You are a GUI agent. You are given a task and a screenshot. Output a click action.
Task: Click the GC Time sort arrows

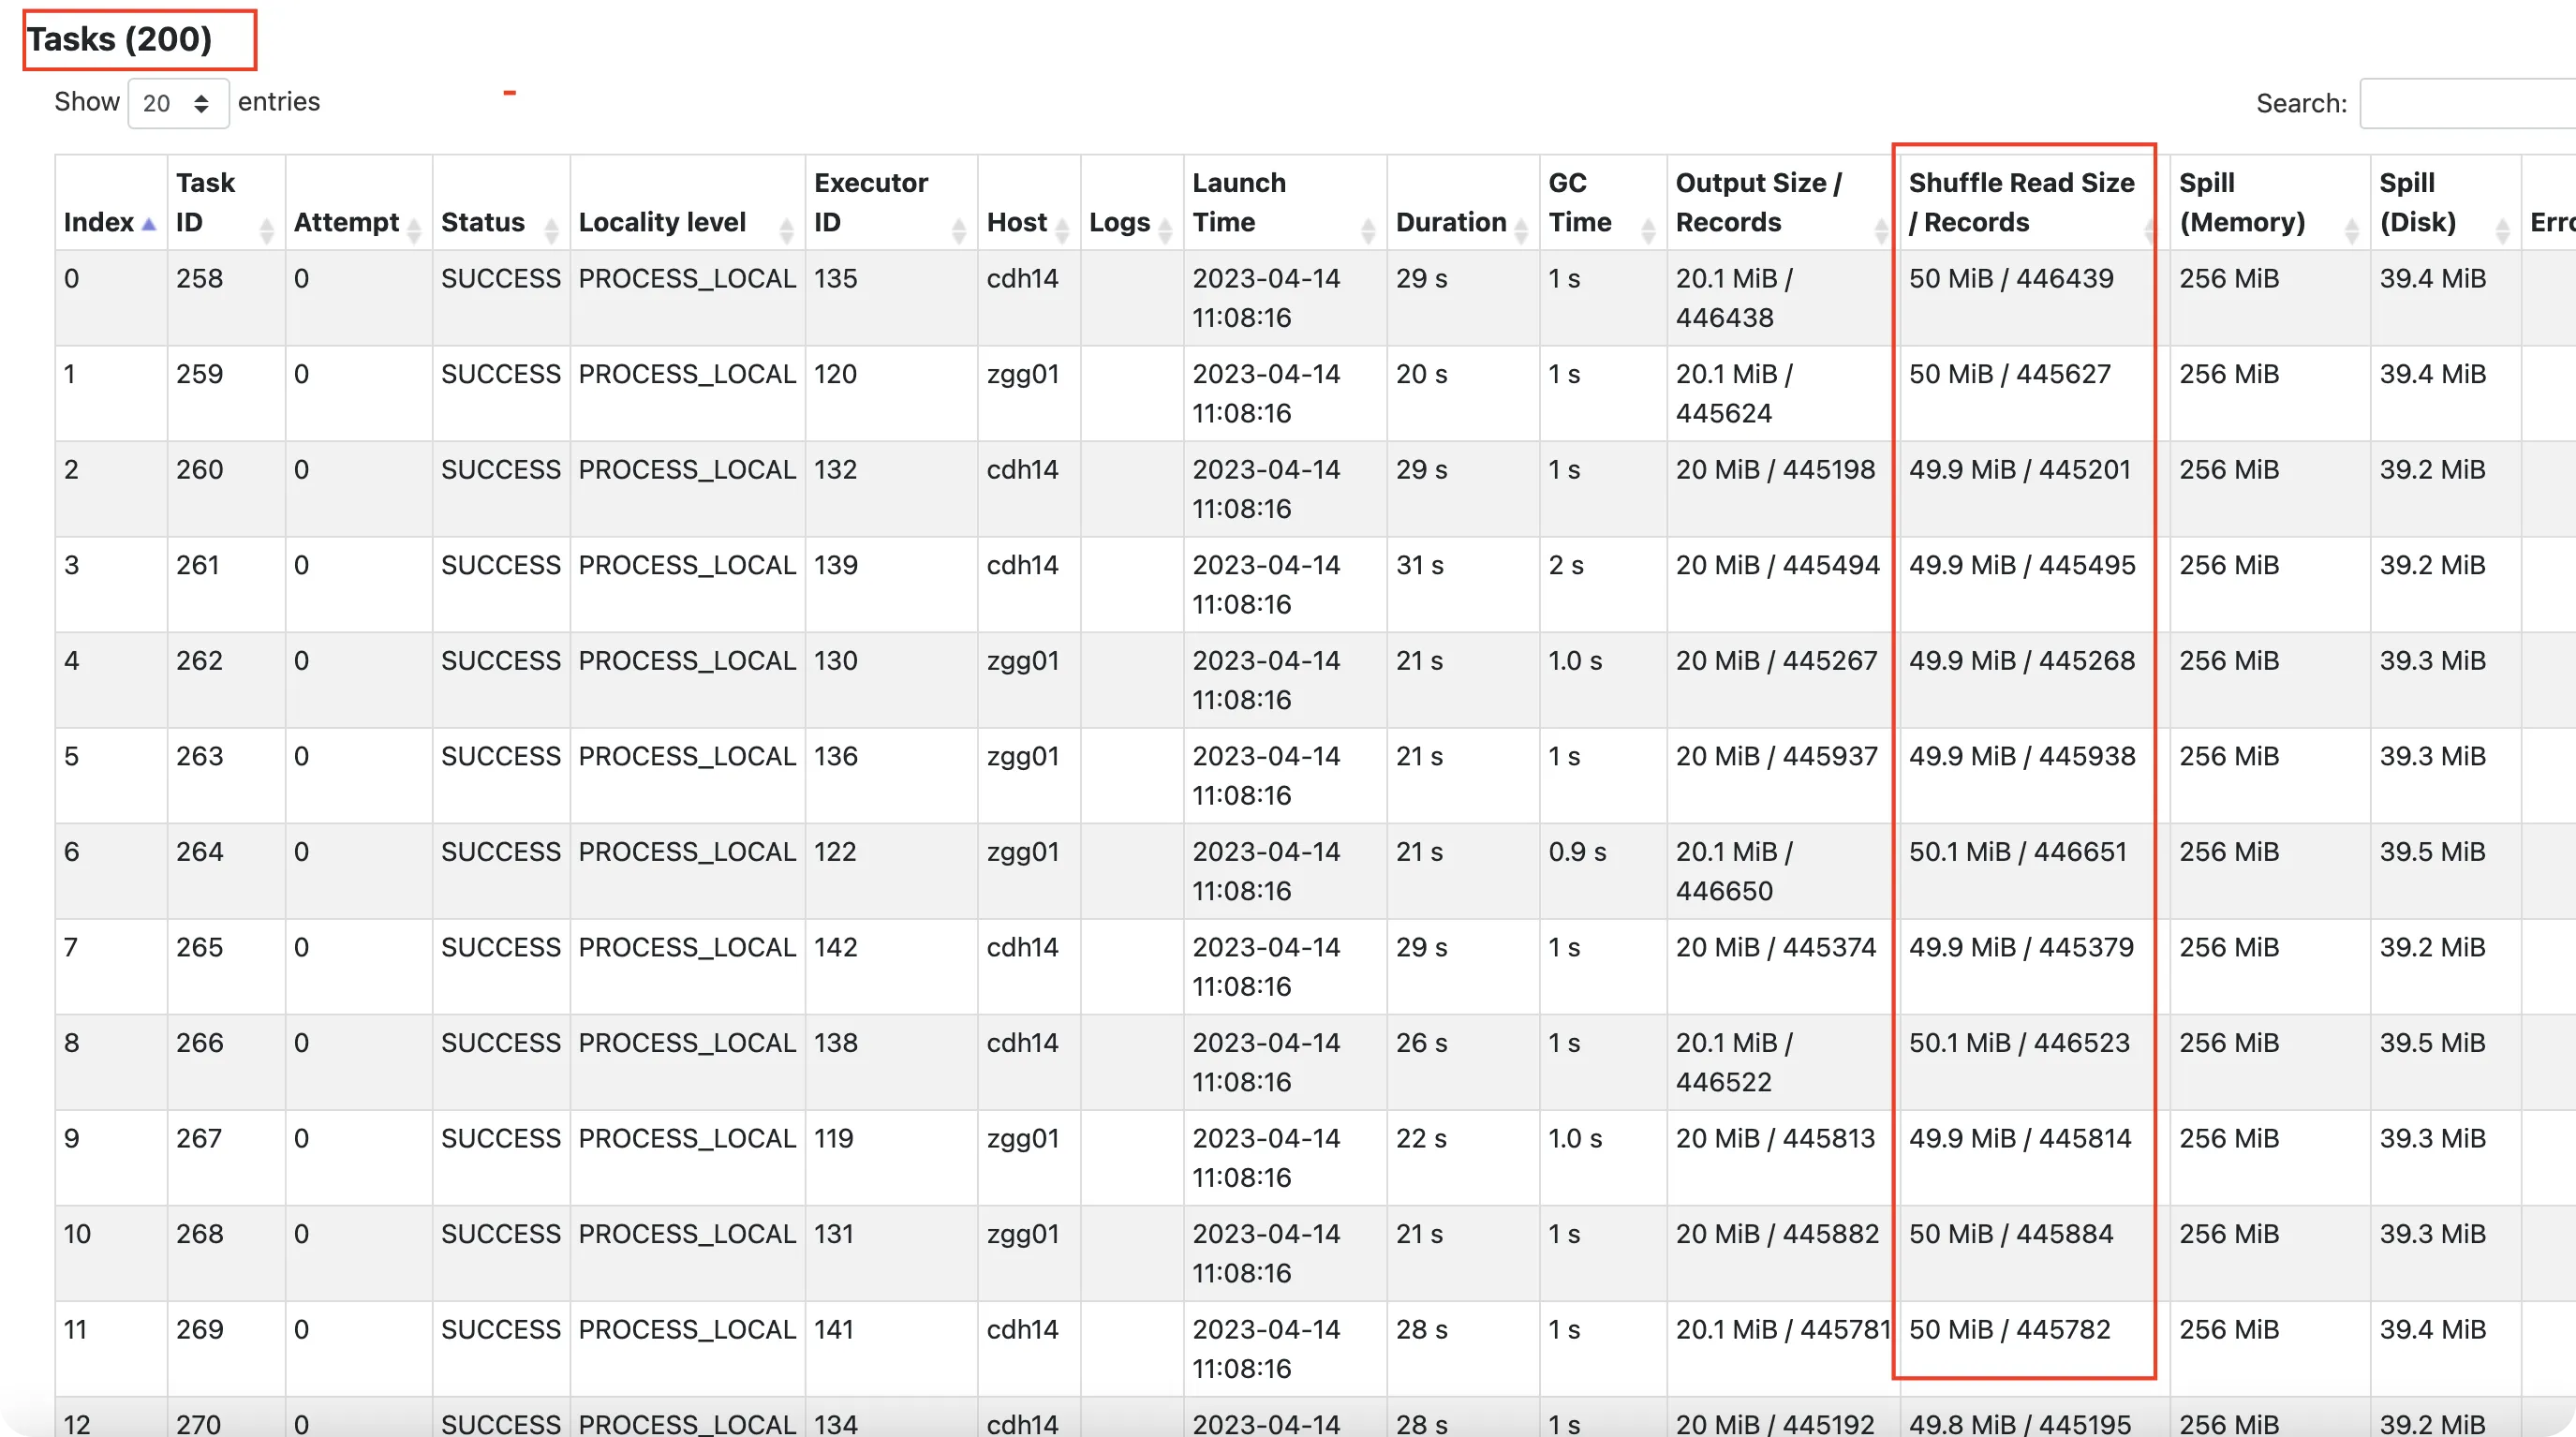click(1648, 230)
